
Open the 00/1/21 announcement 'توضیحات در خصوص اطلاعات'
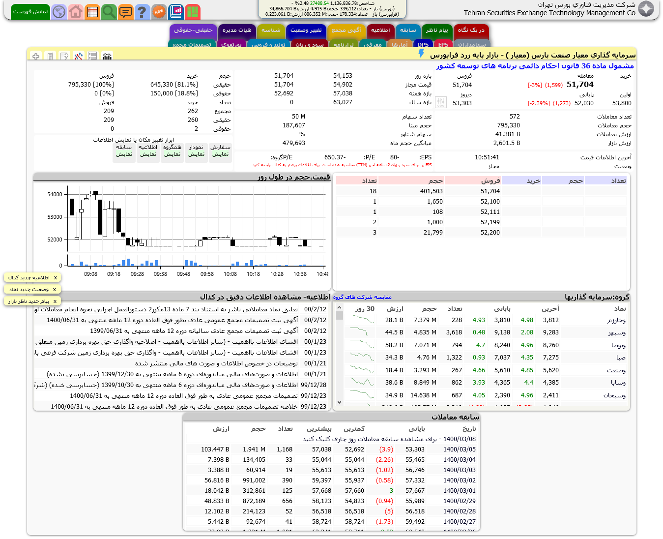(x=180, y=363)
